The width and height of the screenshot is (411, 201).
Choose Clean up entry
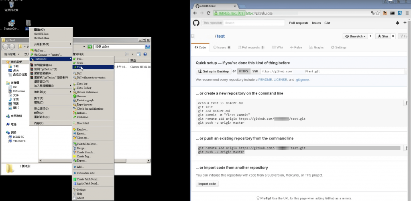tap(93, 138)
